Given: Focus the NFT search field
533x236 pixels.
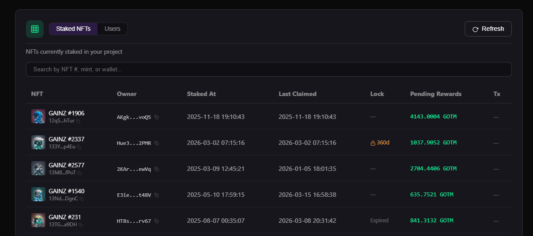Looking at the screenshot, I should (268, 69).
